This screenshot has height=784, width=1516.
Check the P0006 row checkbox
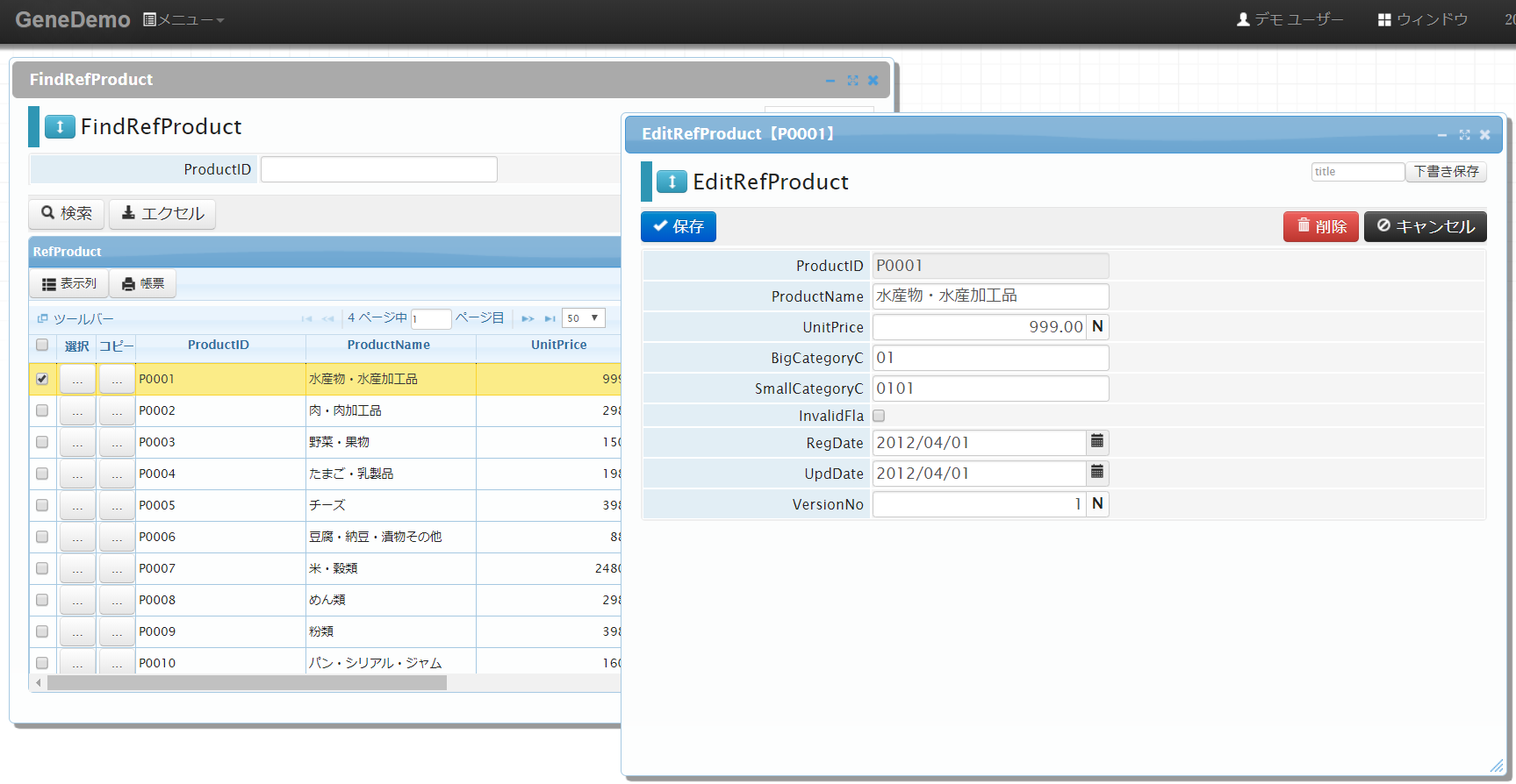(42, 537)
